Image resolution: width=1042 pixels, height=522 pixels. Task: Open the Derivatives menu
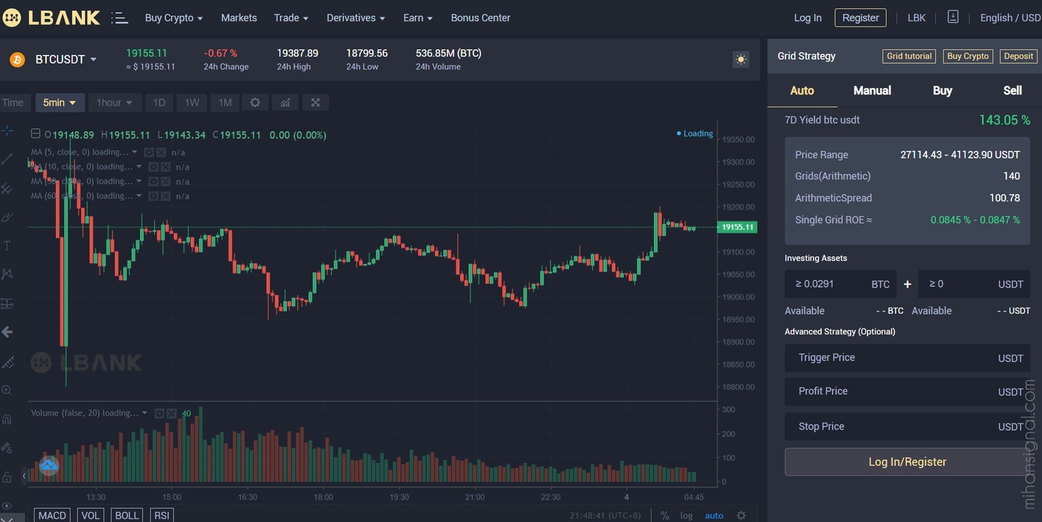[356, 18]
